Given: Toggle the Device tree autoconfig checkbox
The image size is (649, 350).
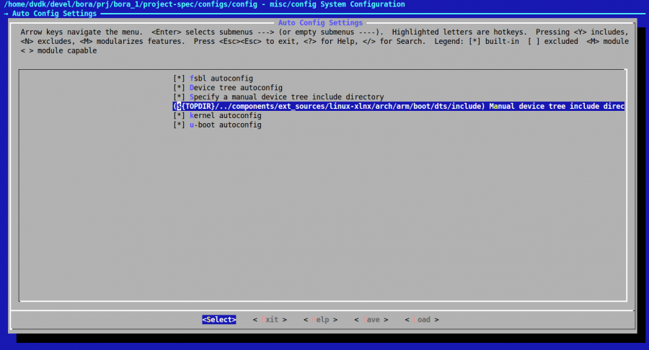Looking at the screenshot, I should pyautogui.click(x=179, y=87).
